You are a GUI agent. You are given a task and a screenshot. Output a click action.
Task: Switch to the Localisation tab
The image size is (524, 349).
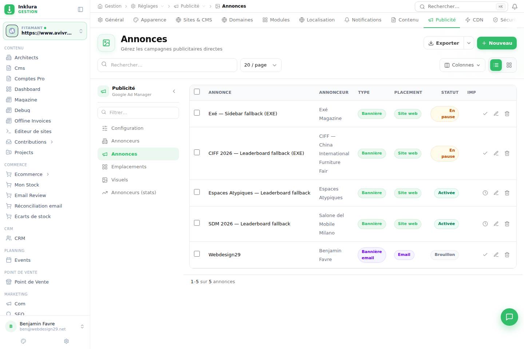[x=317, y=20]
